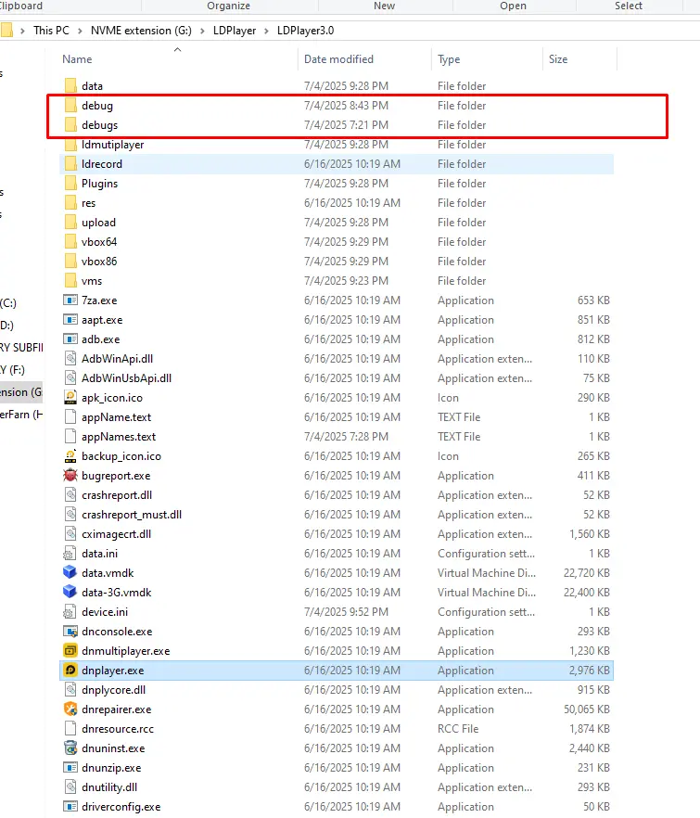Click the device.ini file name
The height and width of the screenshot is (818, 700).
[105, 612]
